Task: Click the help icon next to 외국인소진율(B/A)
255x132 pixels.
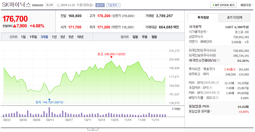Action: click(218, 60)
